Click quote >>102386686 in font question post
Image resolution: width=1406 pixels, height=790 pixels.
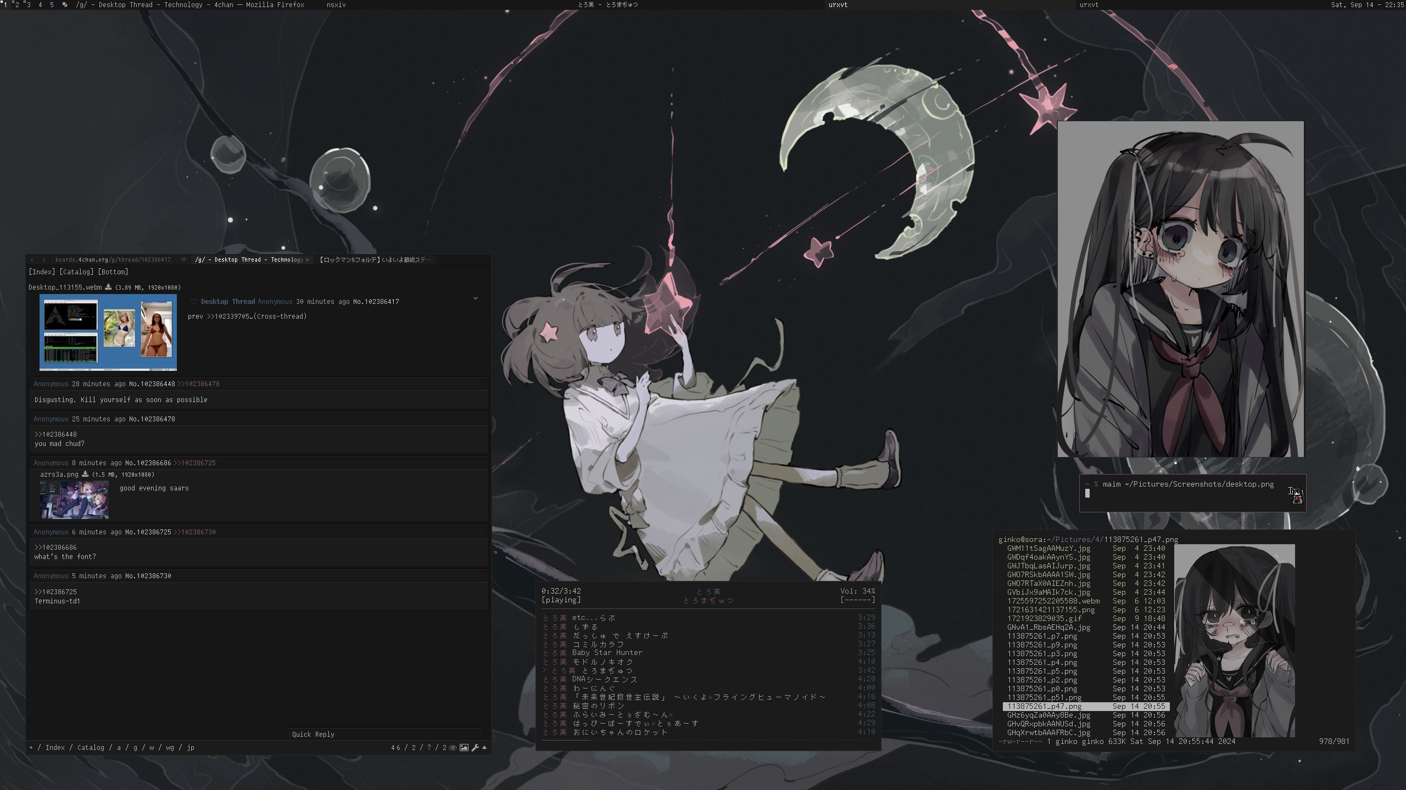[55, 547]
